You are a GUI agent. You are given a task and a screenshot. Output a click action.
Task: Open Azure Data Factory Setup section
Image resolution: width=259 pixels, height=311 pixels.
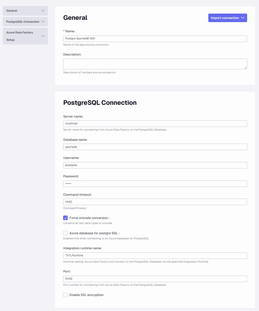20,36
